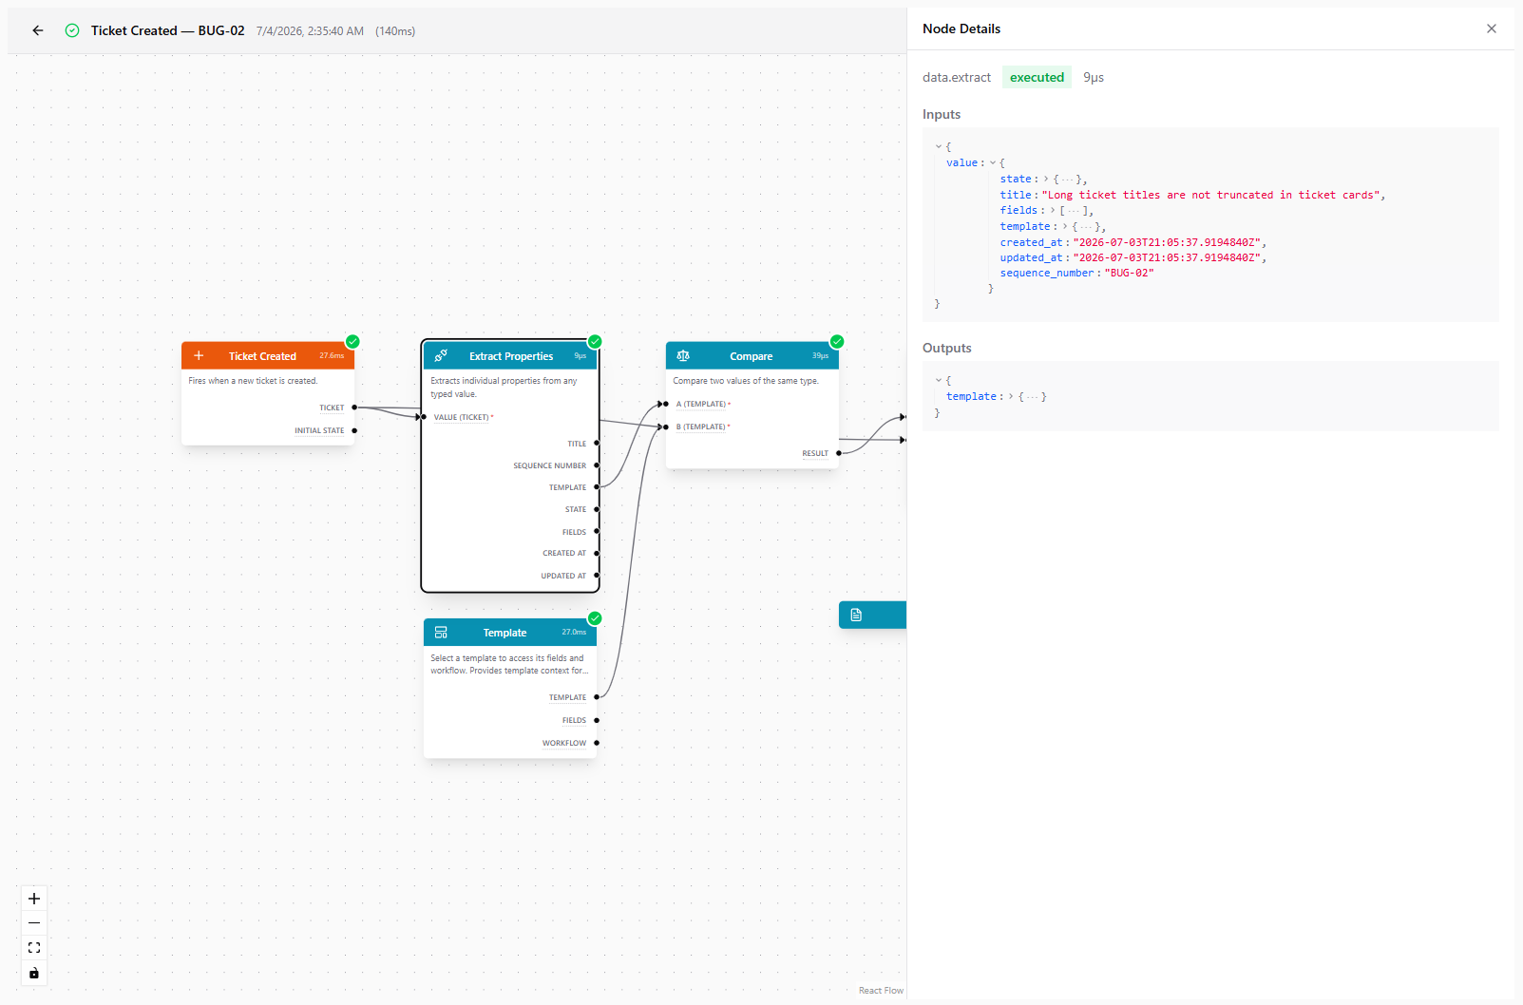Viewport: 1523px width, 1005px height.
Task: Click the (140ms) run duration
Action: click(x=395, y=31)
